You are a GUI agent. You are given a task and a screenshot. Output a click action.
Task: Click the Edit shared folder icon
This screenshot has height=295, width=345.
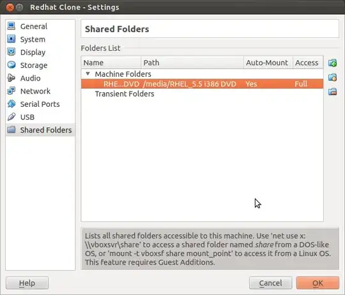332,77
